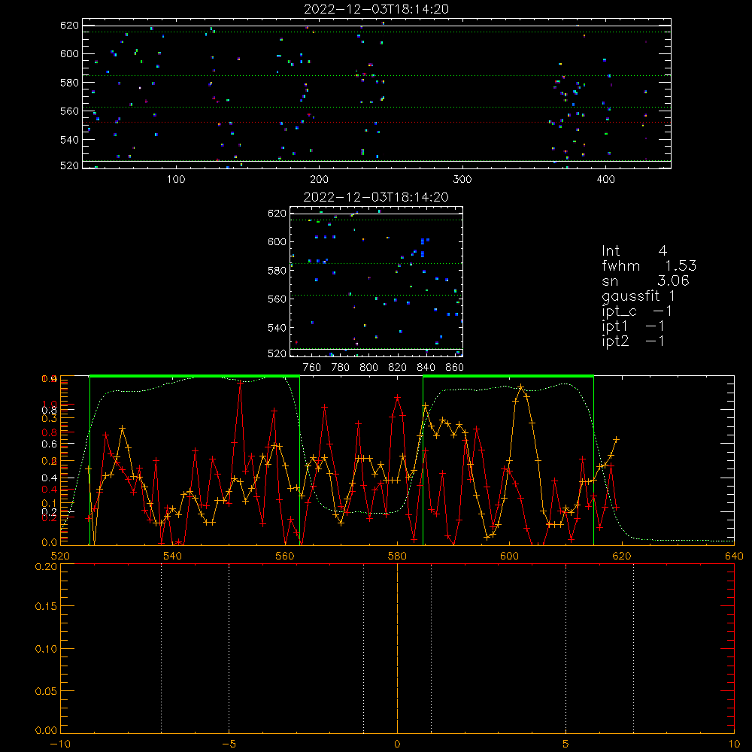Click y-axis label 0.15 on bottom plot
Image resolution: width=752 pixels, height=752 pixels.
click(x=46, y=606)
